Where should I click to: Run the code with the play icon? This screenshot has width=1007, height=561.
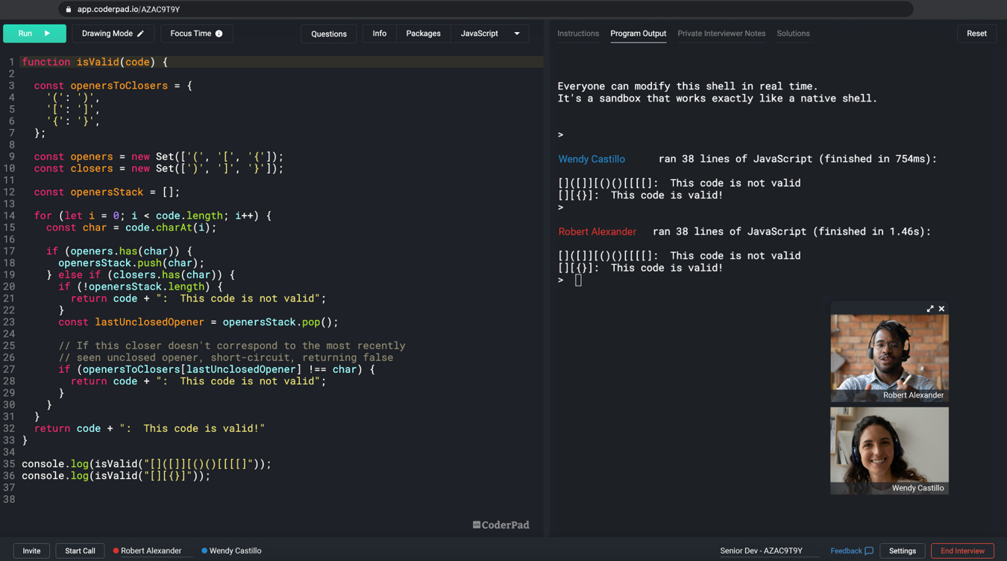48,34
